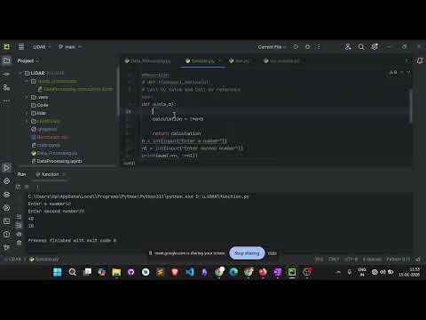Screen dimensions: 426x320
Task: Select the function run tab
Action: (50, 174)
